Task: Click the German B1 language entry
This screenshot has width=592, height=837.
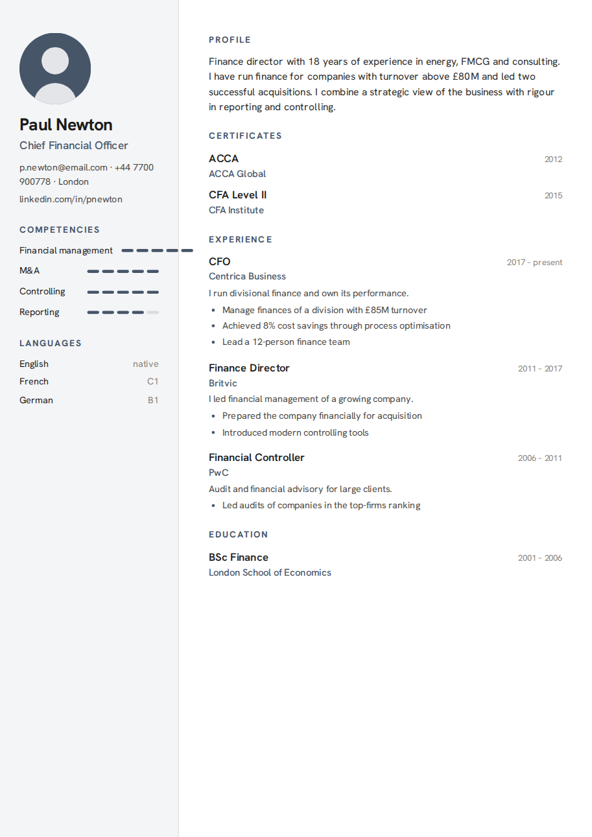Action: pos(89,400)
